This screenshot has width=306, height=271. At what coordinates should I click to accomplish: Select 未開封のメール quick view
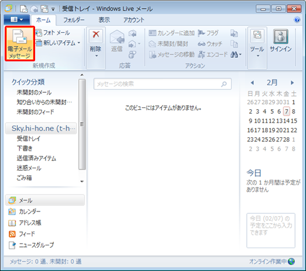[34, 92]
